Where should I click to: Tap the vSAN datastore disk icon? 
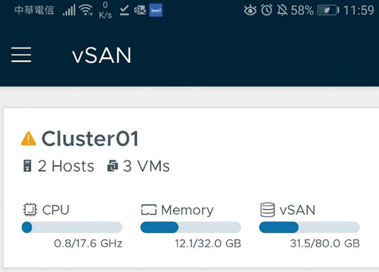point(268,209)
